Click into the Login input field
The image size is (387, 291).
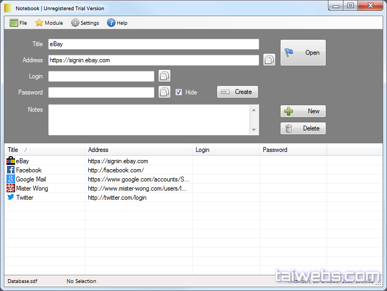(101, 76)
